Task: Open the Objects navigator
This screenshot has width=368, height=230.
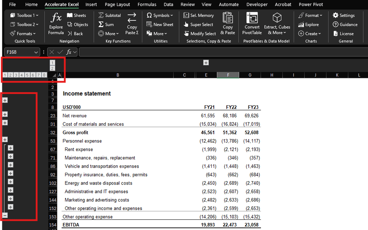Action: click(78, 24)
